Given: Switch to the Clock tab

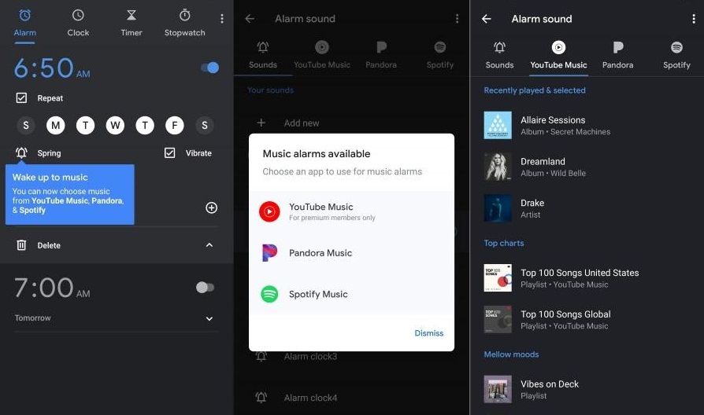Looking at the screenshot, I should click(x=78, y=24).
